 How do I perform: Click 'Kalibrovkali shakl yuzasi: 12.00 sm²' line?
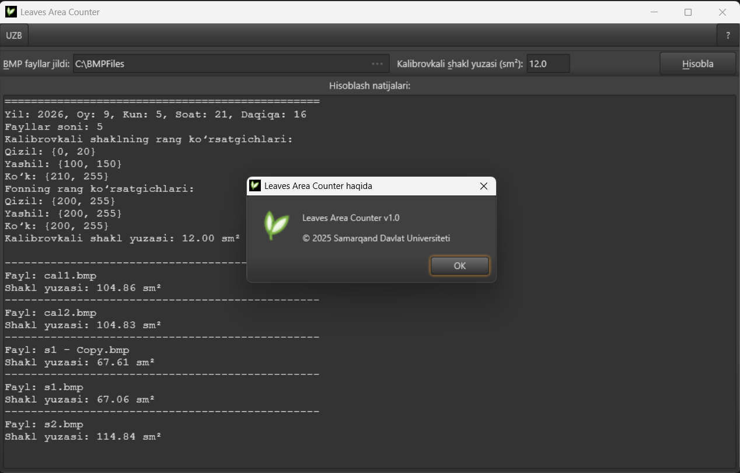pos(123,238)
